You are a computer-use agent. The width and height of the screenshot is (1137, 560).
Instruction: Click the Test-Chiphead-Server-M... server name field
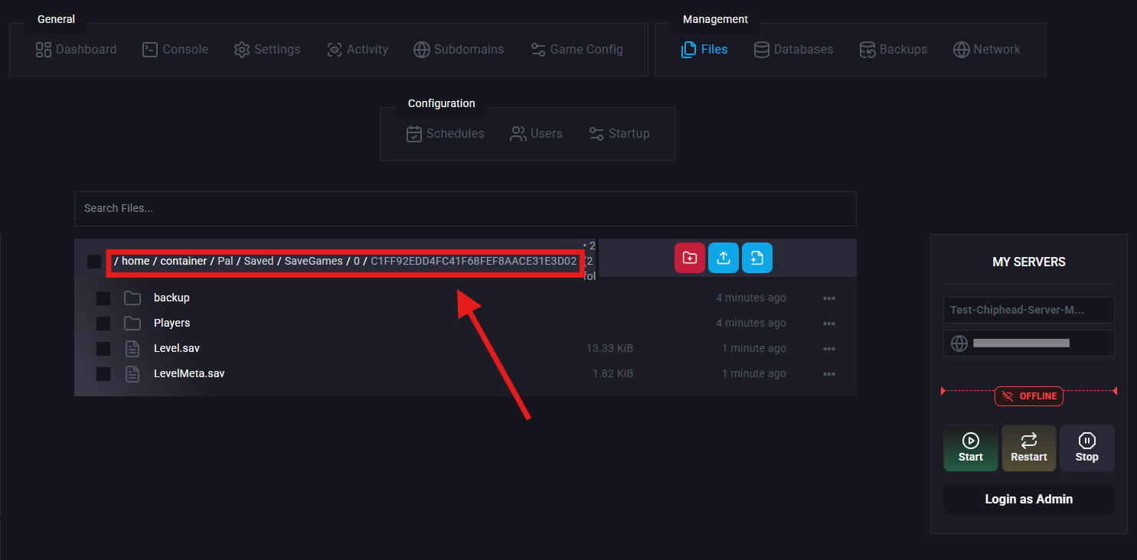(1029, 310)
